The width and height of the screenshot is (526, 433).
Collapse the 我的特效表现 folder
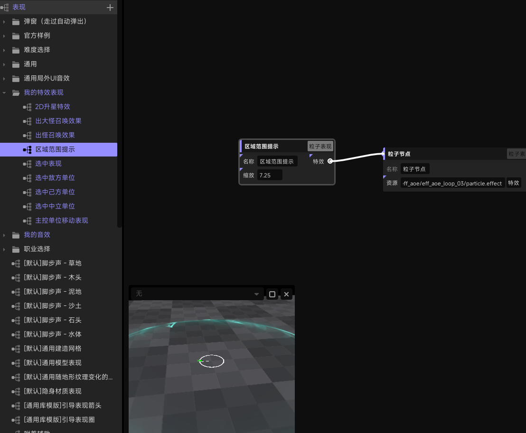pos(4,93)
